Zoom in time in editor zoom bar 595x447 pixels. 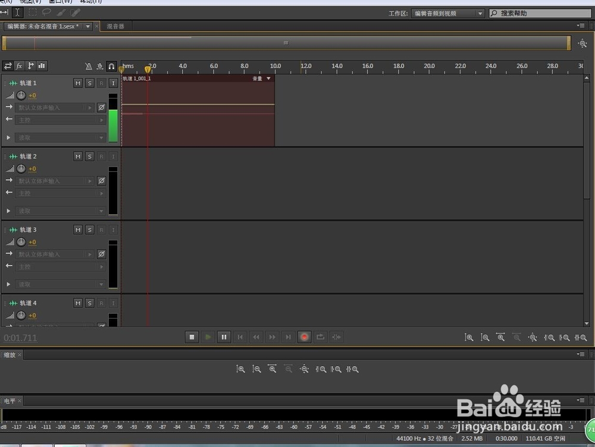pos(501,338)
